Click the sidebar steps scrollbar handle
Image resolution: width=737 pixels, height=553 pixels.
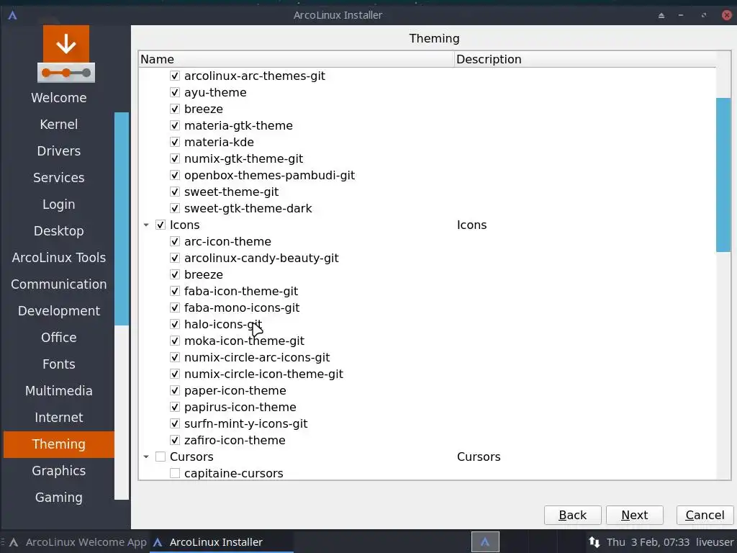(121, 218)
